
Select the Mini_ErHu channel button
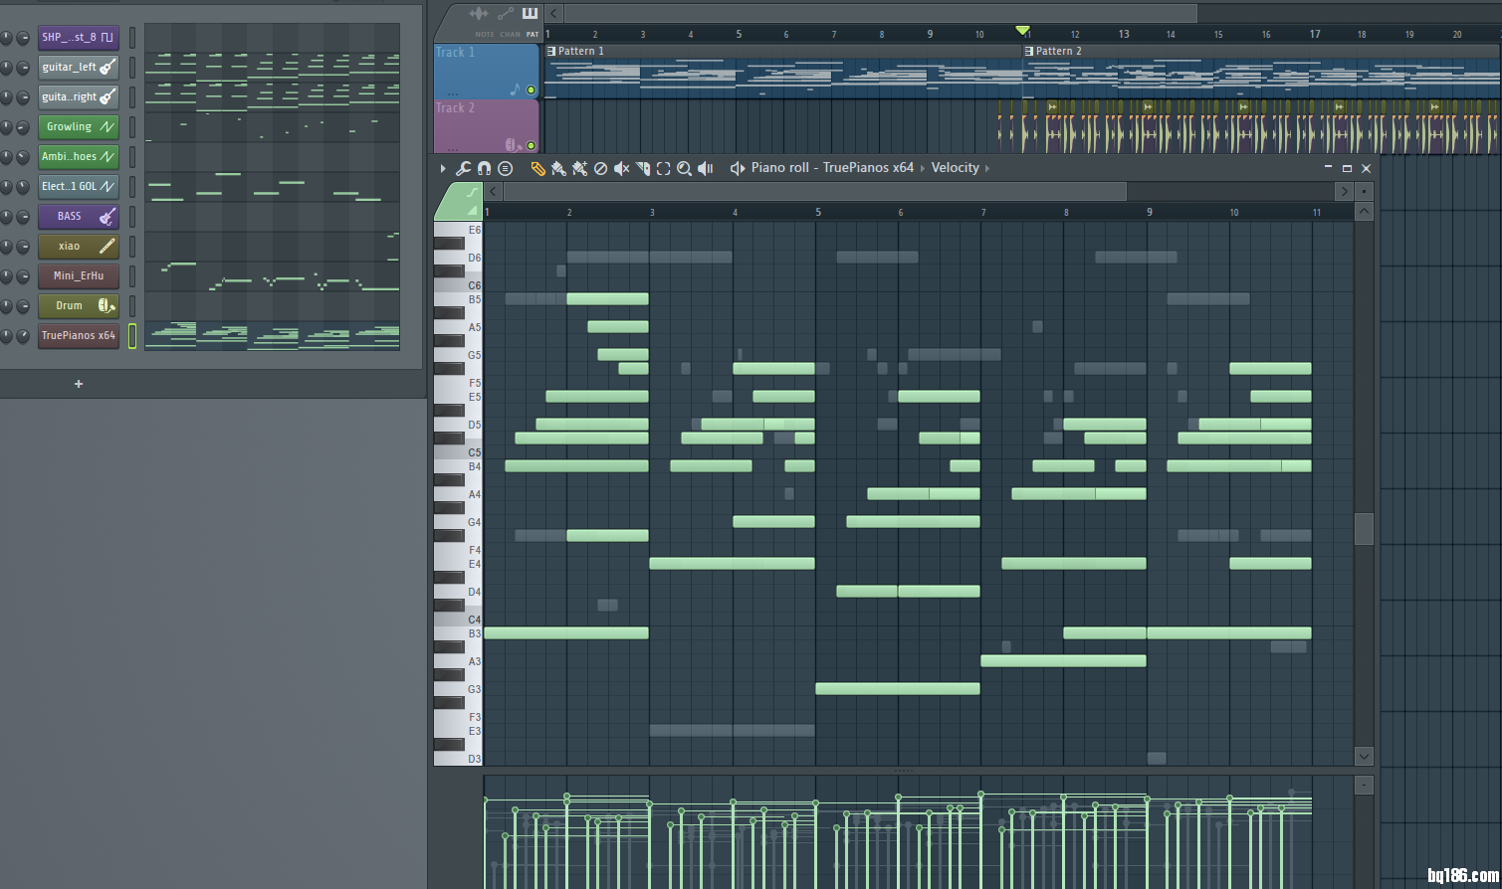(x=79, y=276)
